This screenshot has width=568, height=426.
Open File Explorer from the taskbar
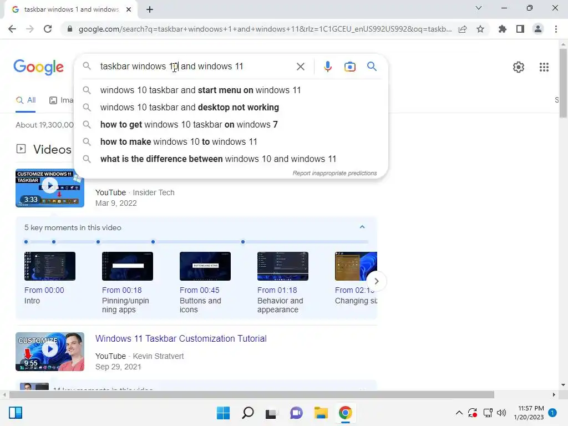click(321, 413)
